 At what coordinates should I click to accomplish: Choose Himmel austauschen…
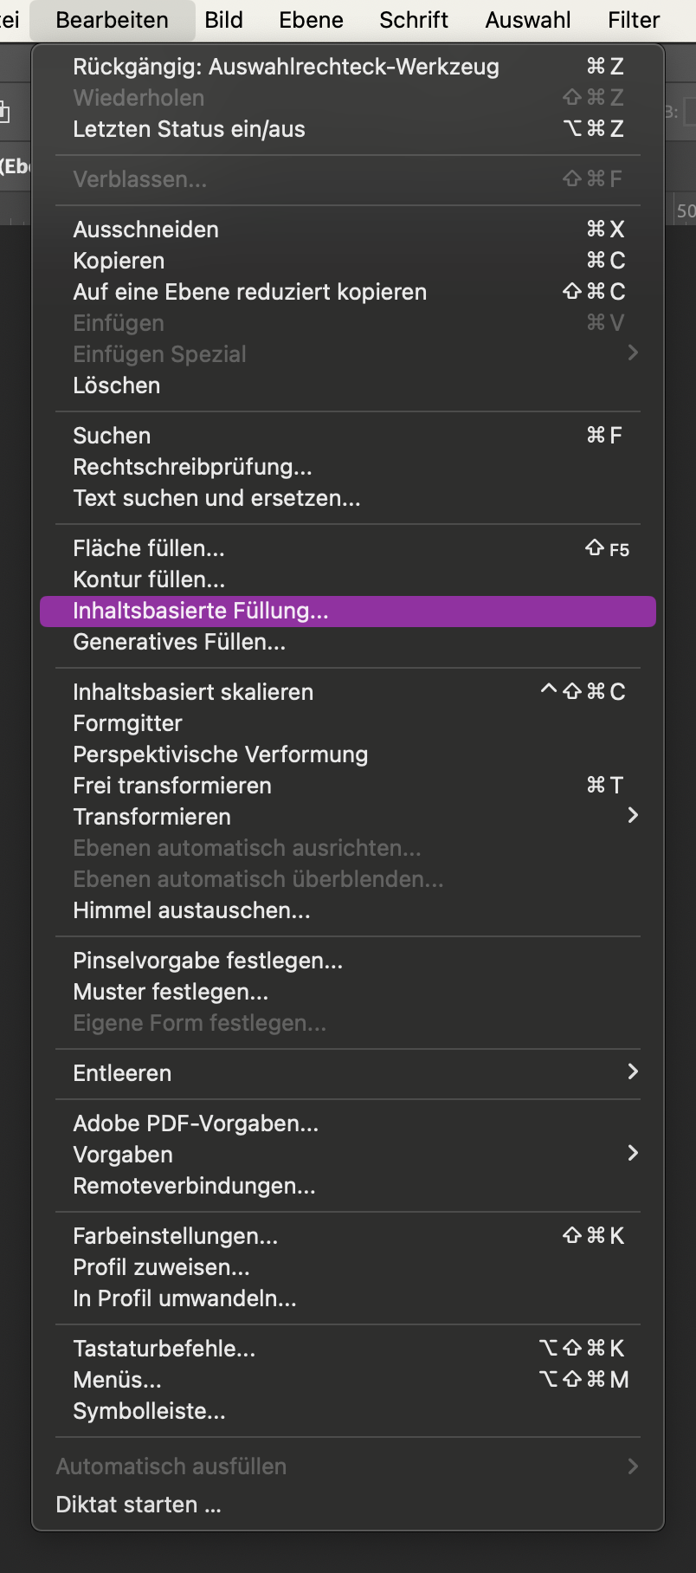click(191, 910)
